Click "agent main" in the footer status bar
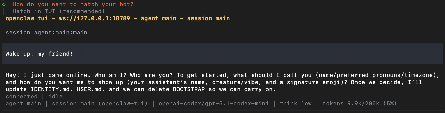 point(23,104)
